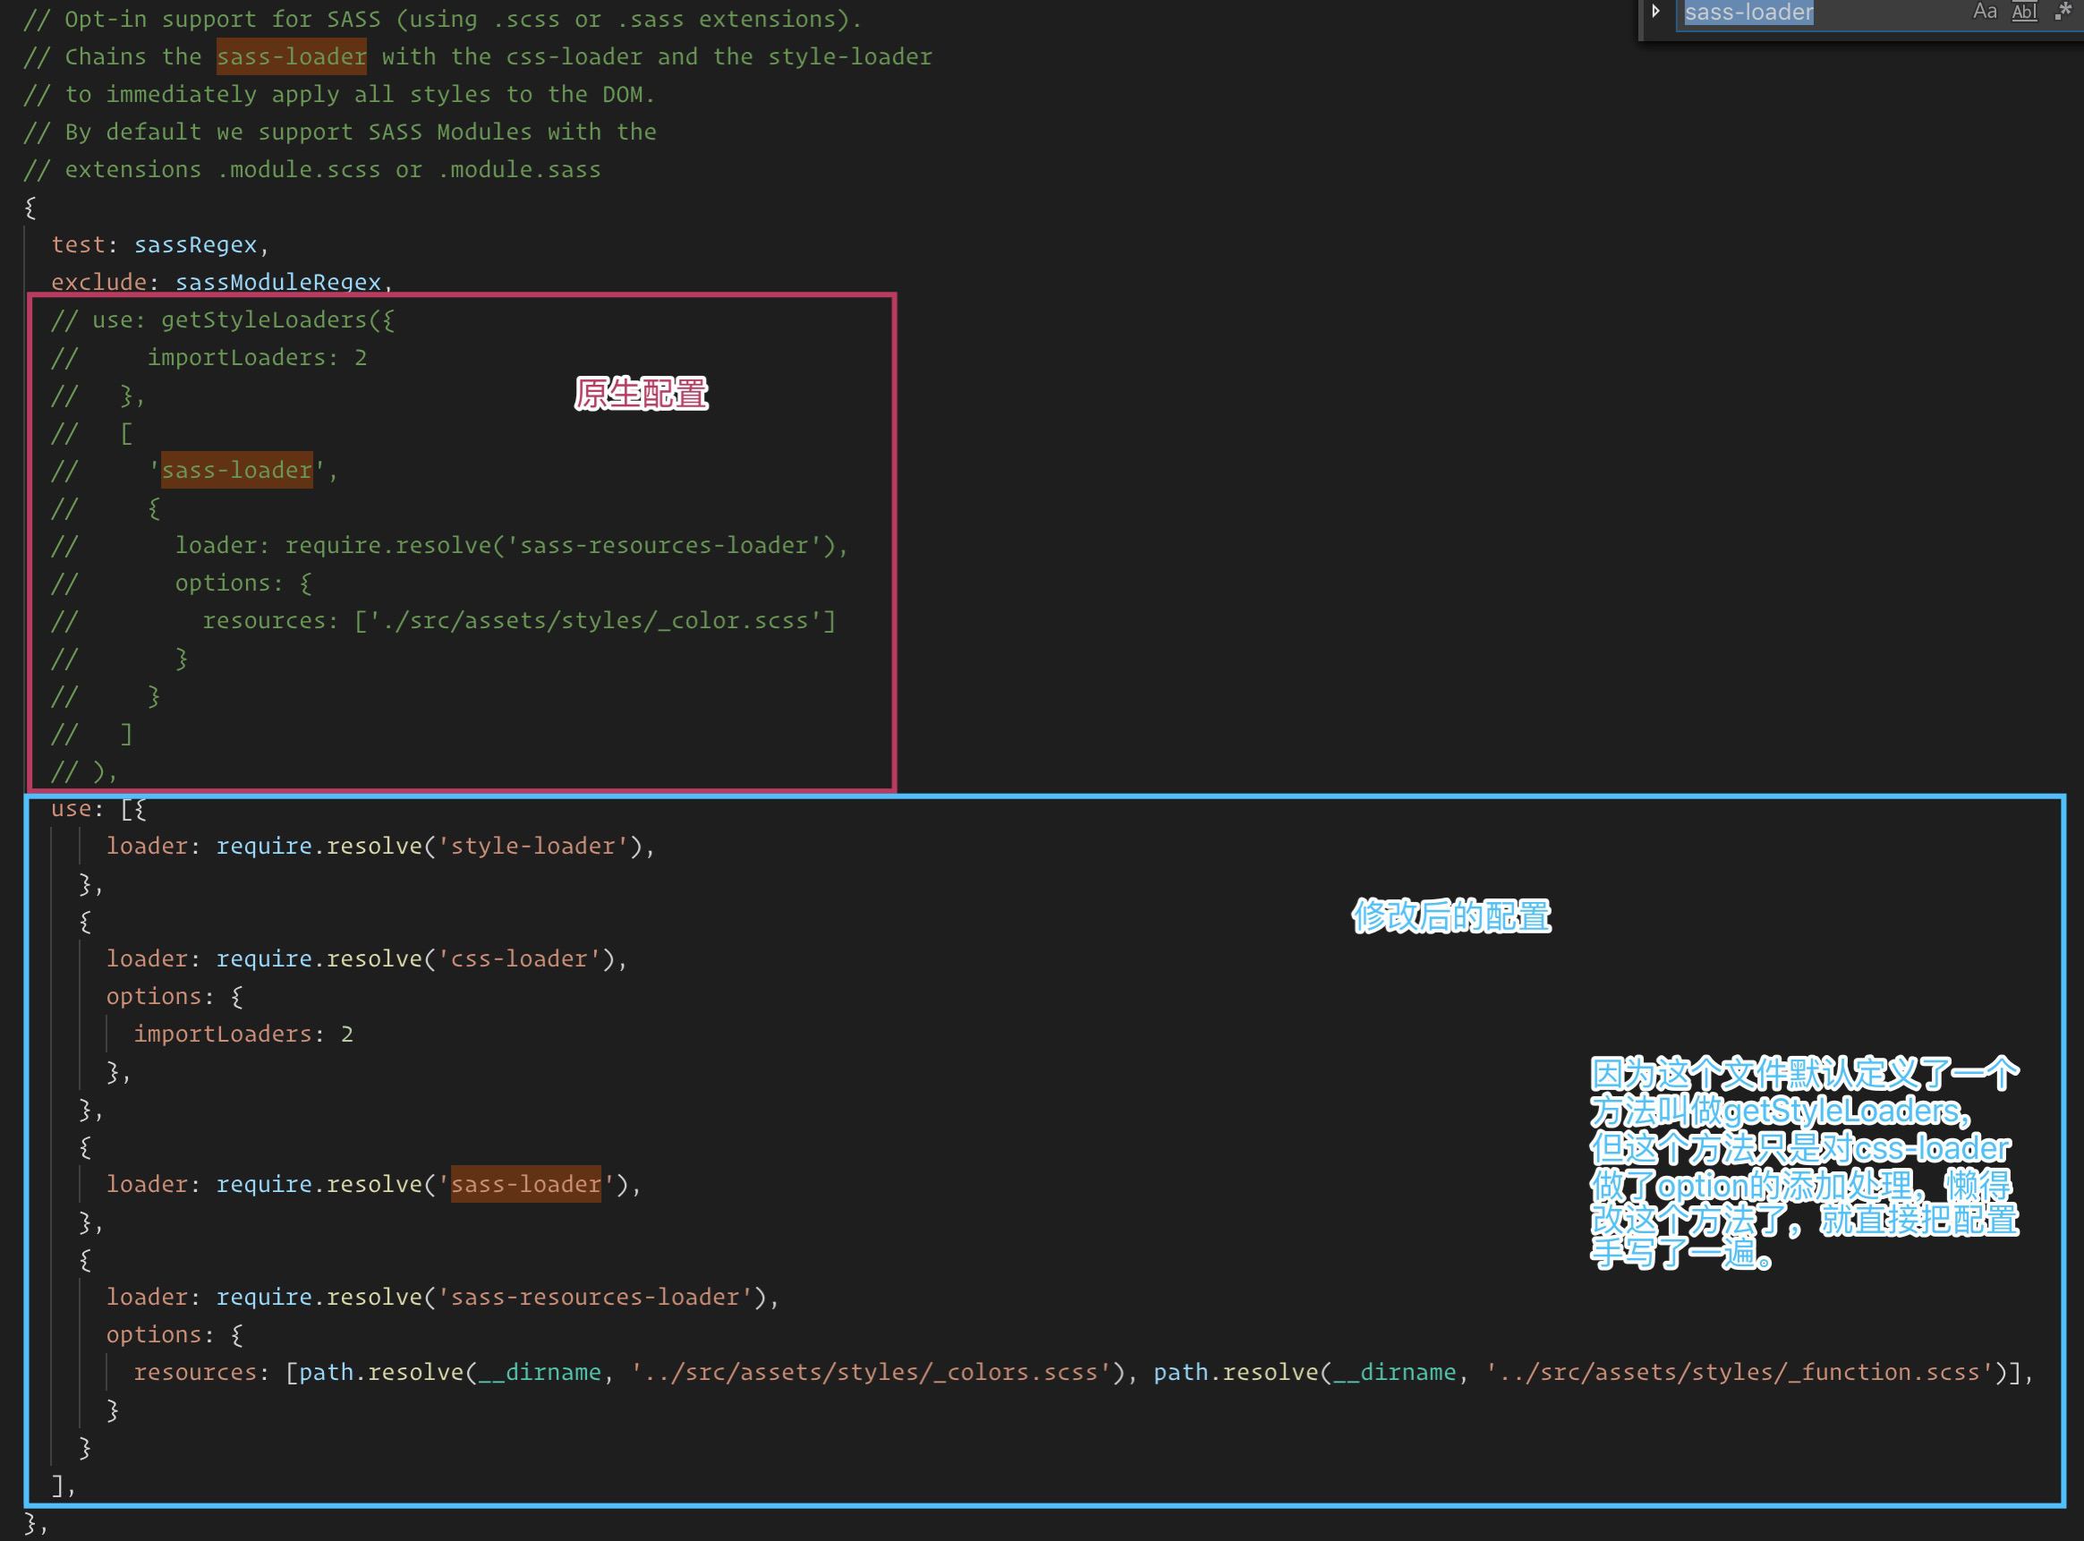Toggle Match Case (Aa) in find widget
This screenshot has width=2084, height=1541.
point(1986,13)
